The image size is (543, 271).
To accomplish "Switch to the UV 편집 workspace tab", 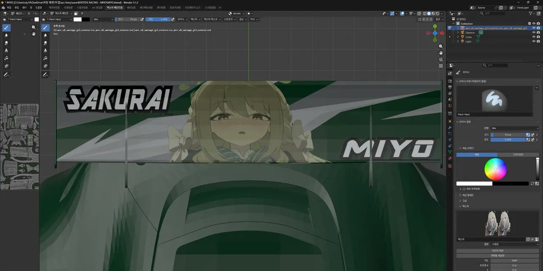I will click(97, 8).
